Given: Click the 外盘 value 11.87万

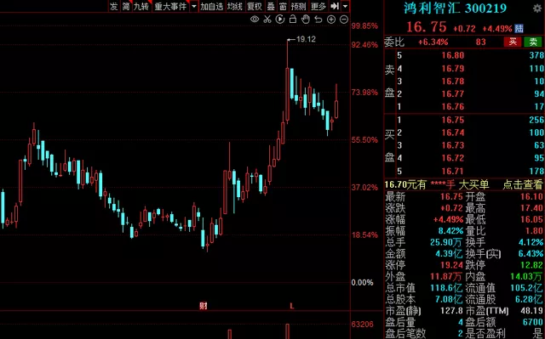Looking at the screenshot, I should [446, 277].
